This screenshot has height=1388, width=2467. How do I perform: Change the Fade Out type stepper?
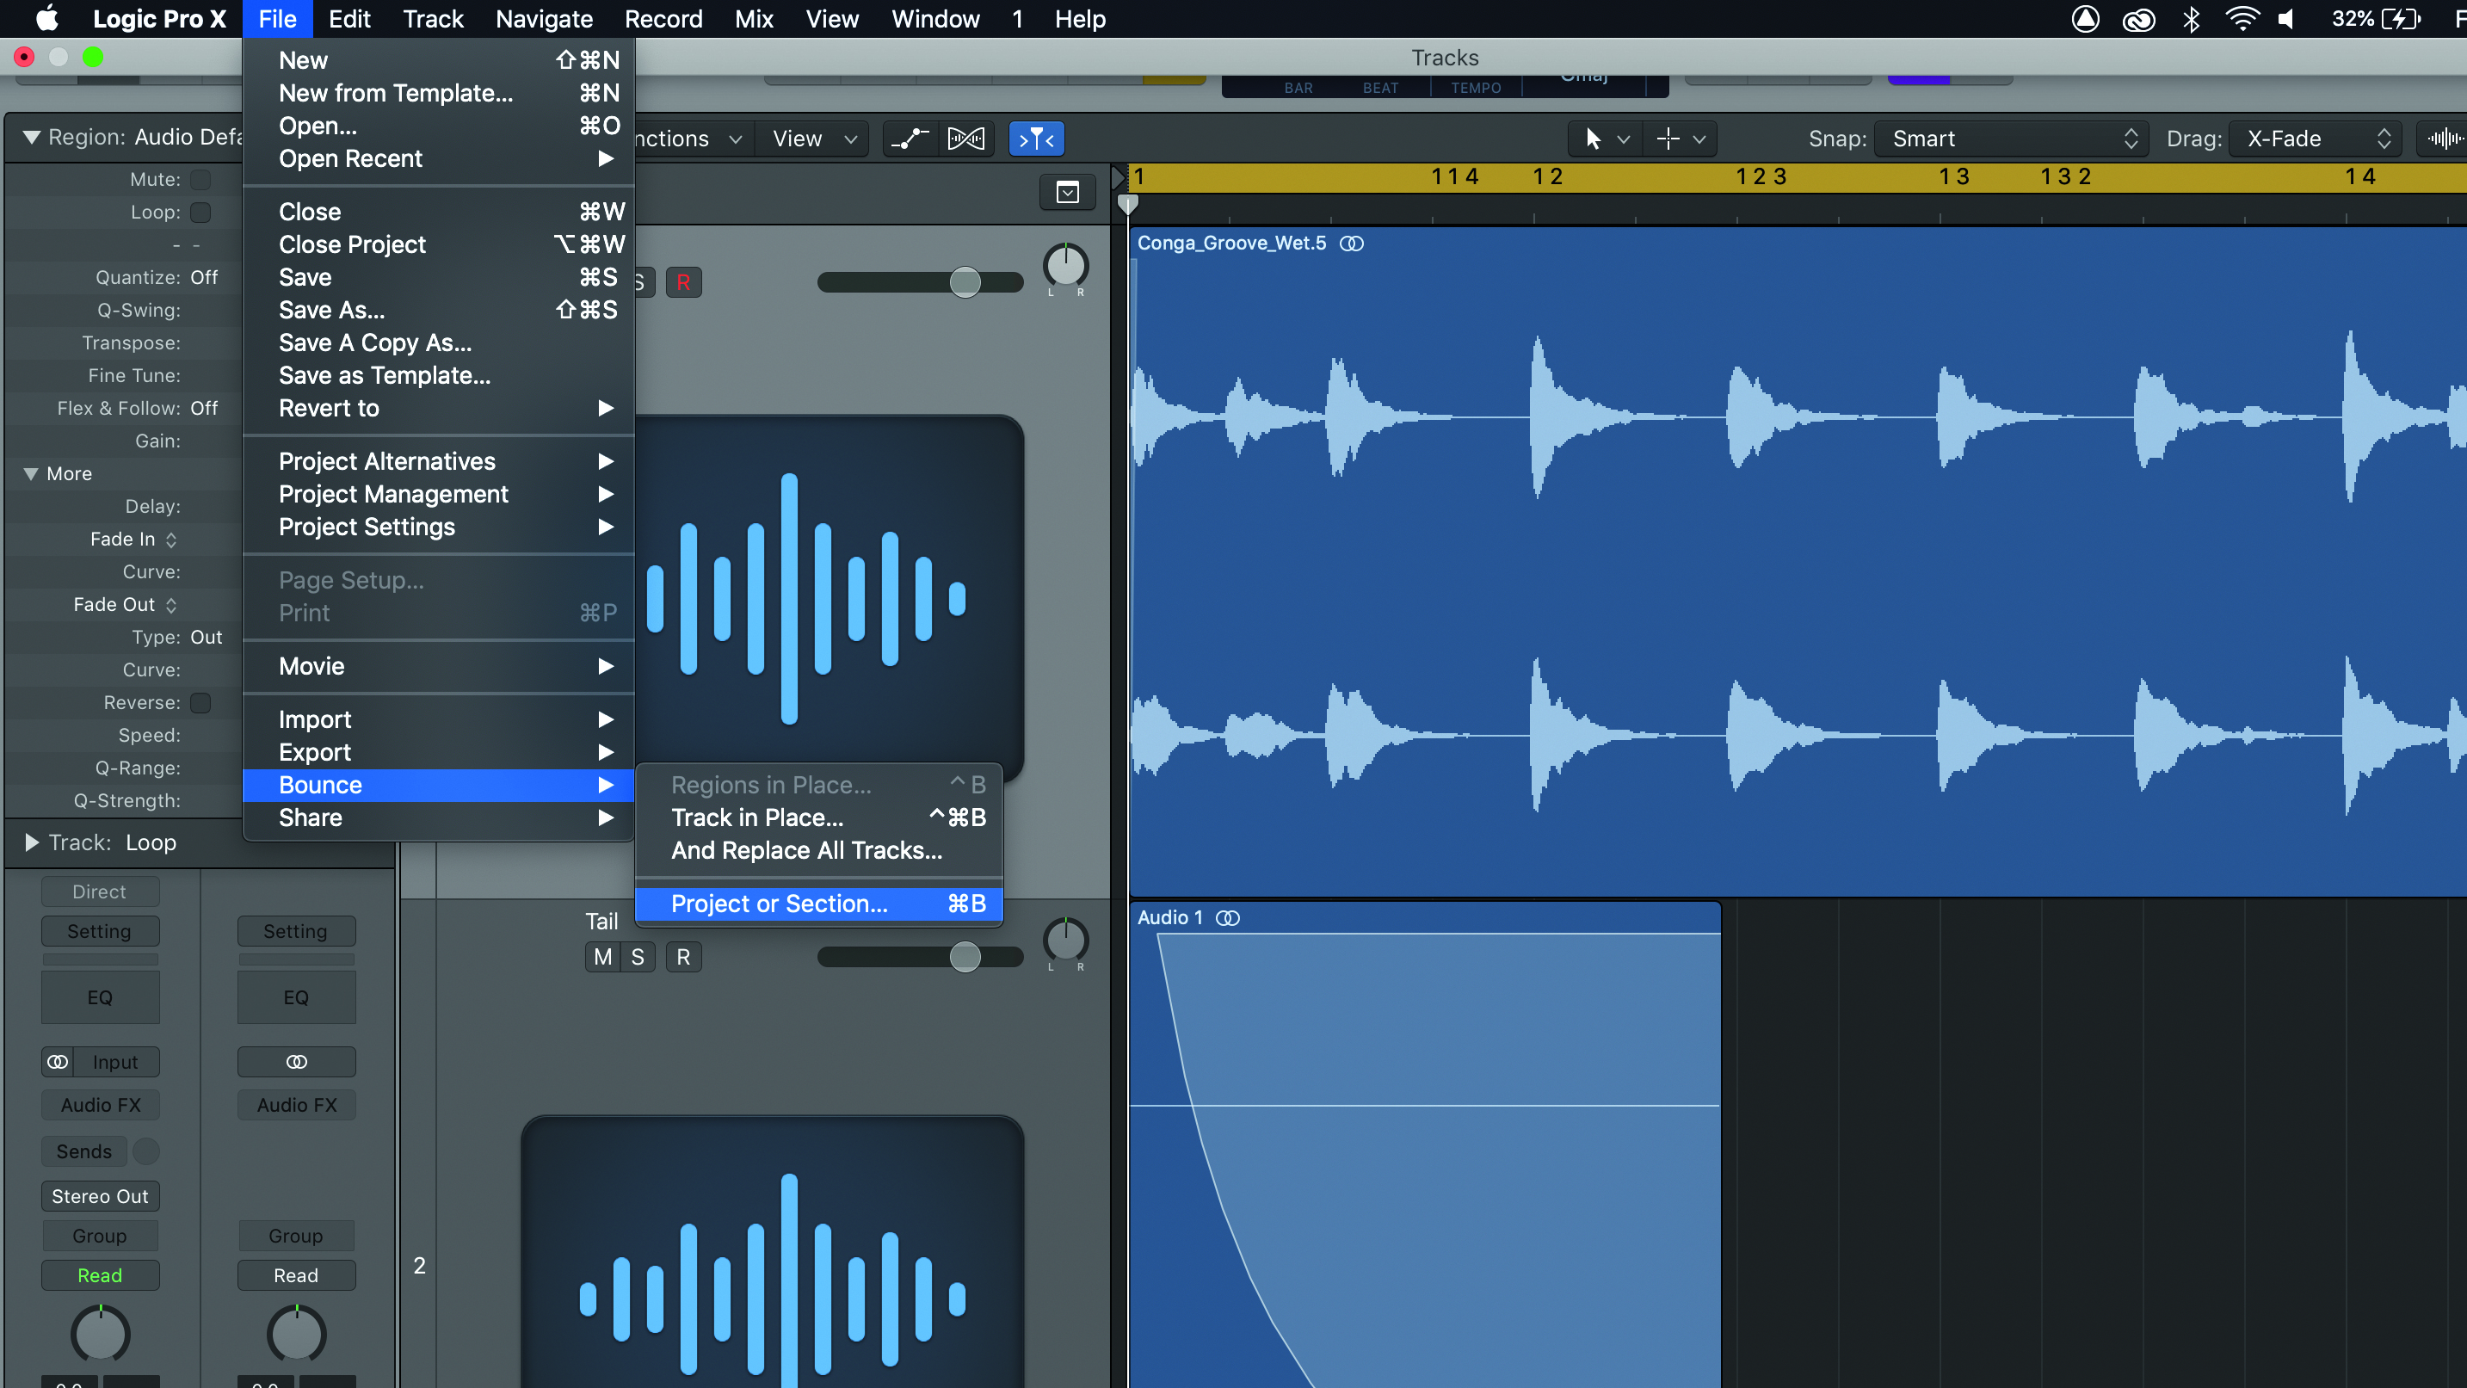(x=171, y=604)
